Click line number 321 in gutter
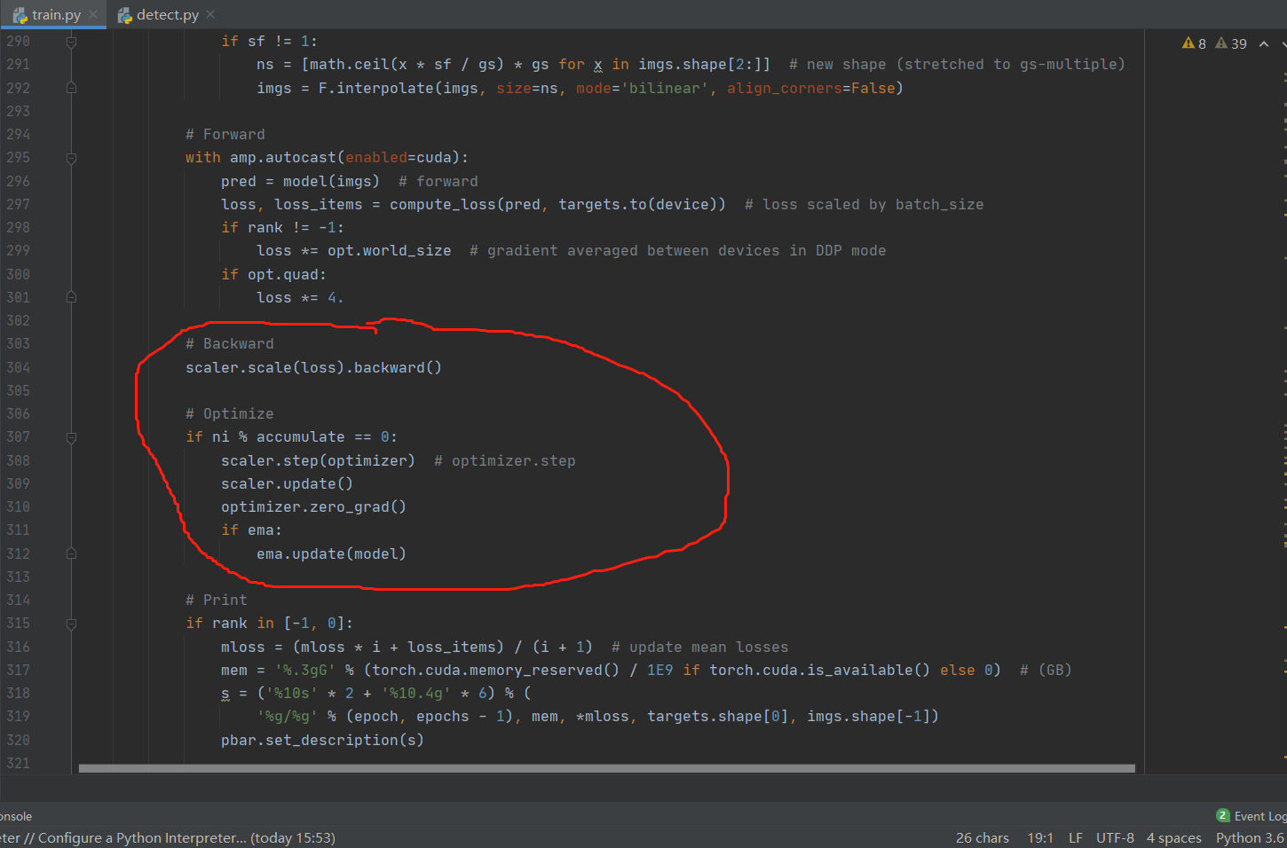This screenshot has width=1287, height=848. coord(18,763)
